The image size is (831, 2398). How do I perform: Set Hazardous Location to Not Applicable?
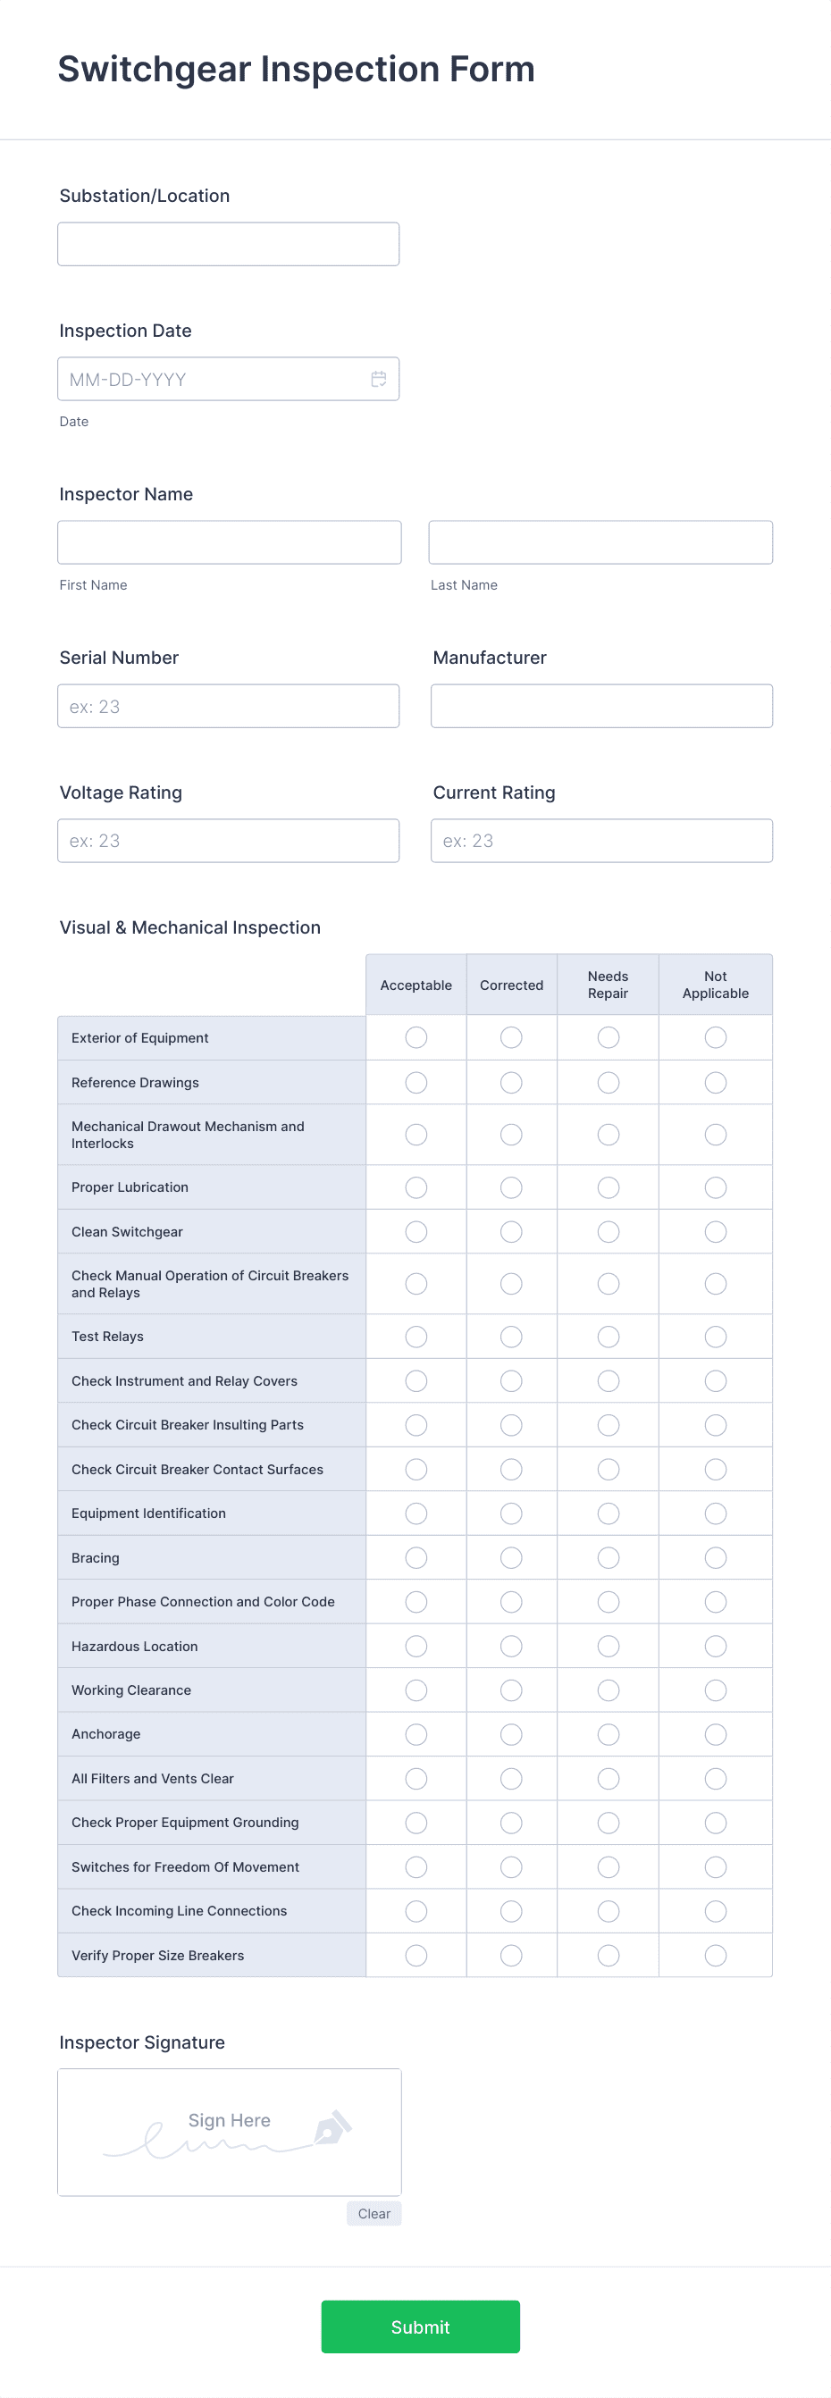715,1646
